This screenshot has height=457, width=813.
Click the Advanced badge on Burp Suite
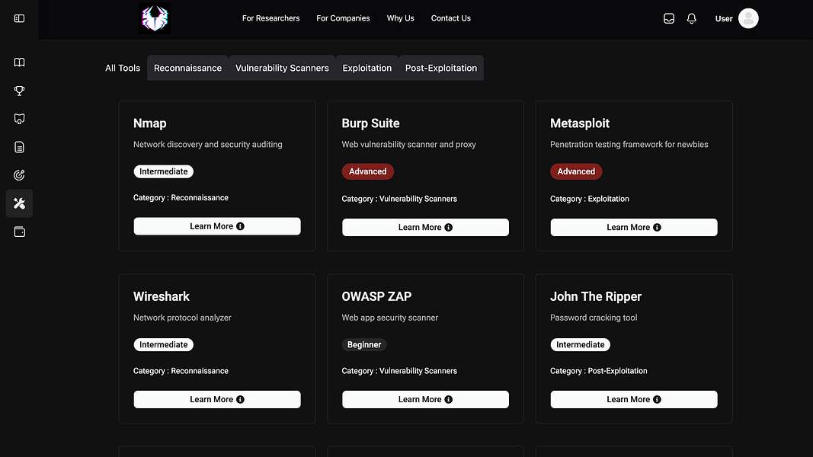tap(367, 171)
